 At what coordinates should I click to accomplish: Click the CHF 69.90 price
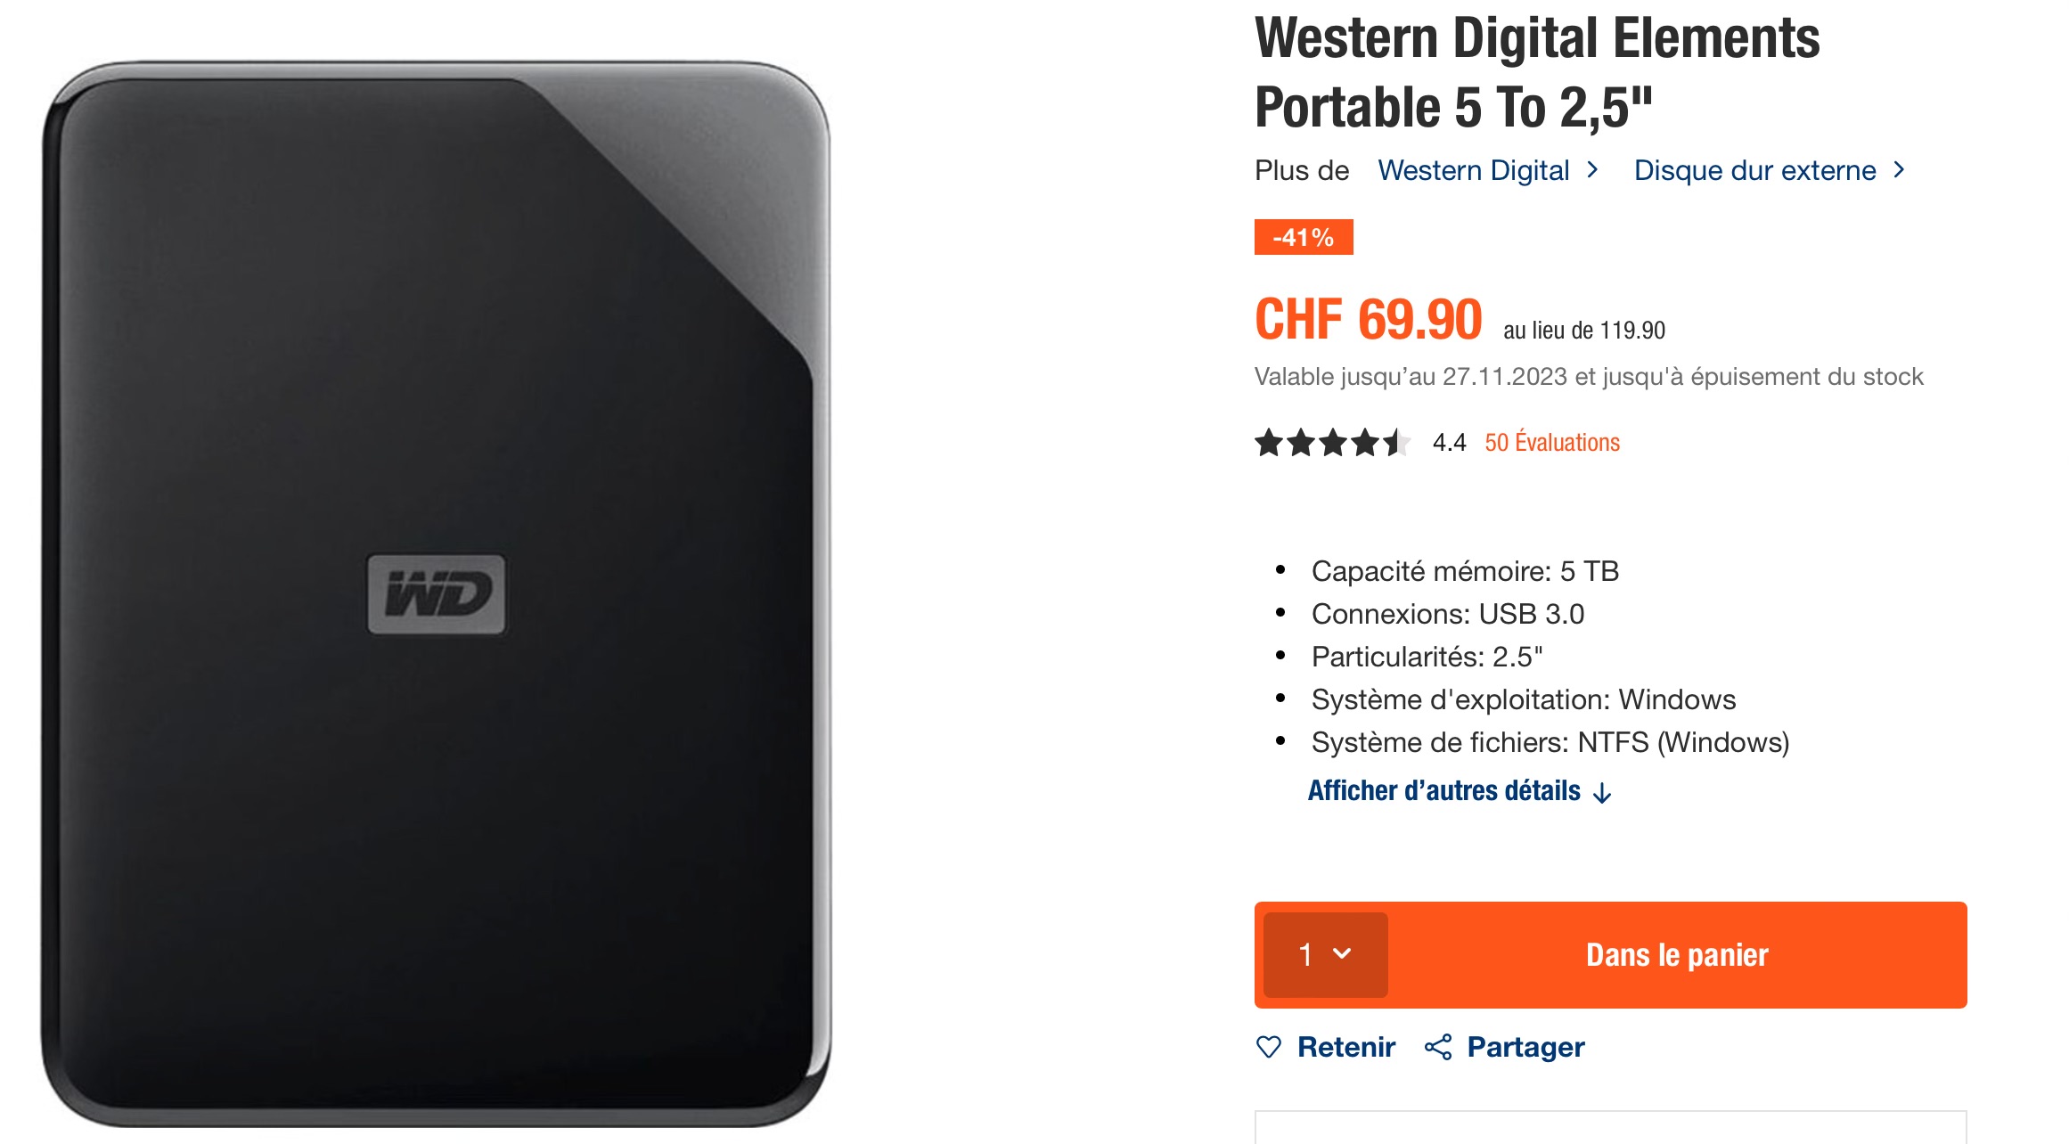click(x=1368, y=321)
